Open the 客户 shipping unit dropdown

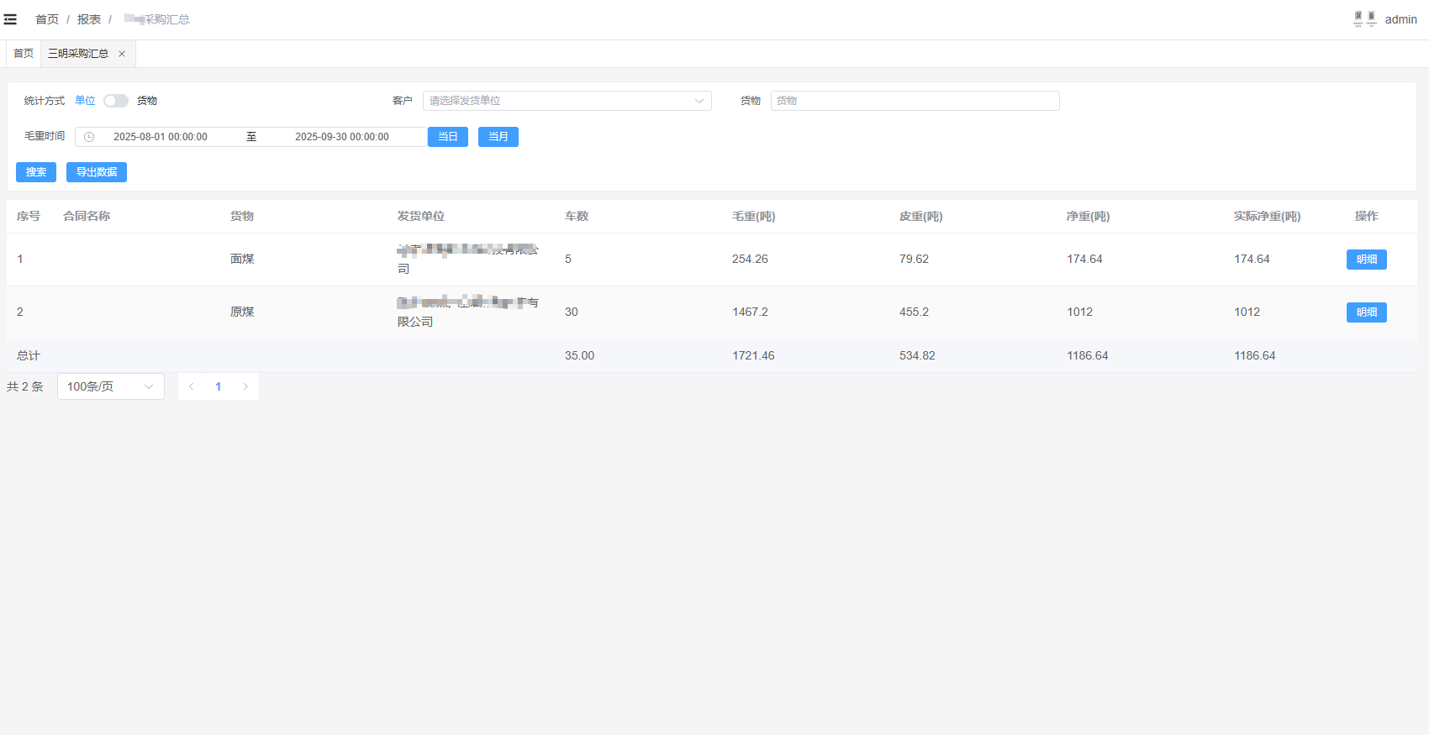click(x=567, y=101)
